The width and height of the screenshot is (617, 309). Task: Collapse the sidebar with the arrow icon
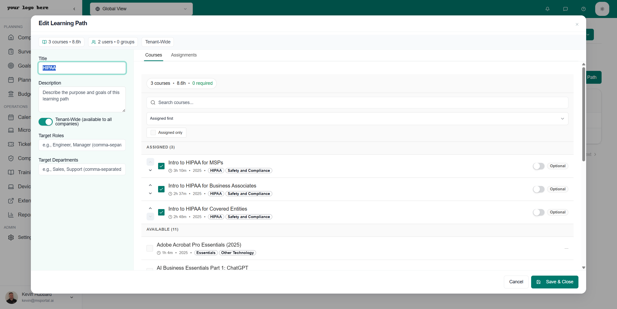pos(74,8)
